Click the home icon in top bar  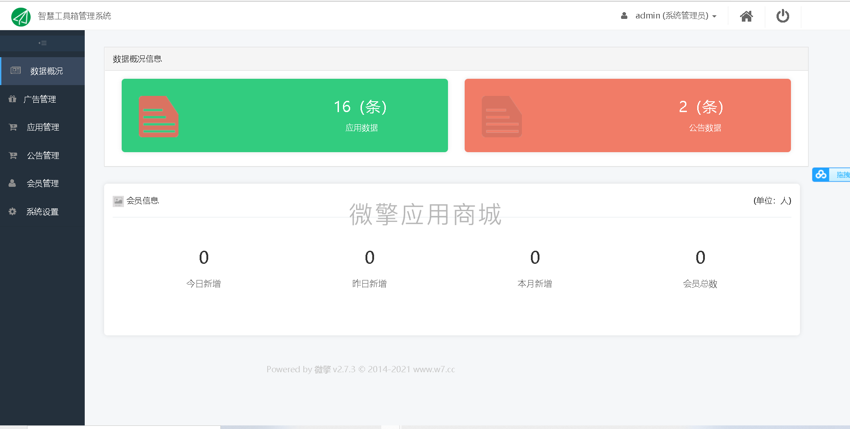(x=746, y=16)
